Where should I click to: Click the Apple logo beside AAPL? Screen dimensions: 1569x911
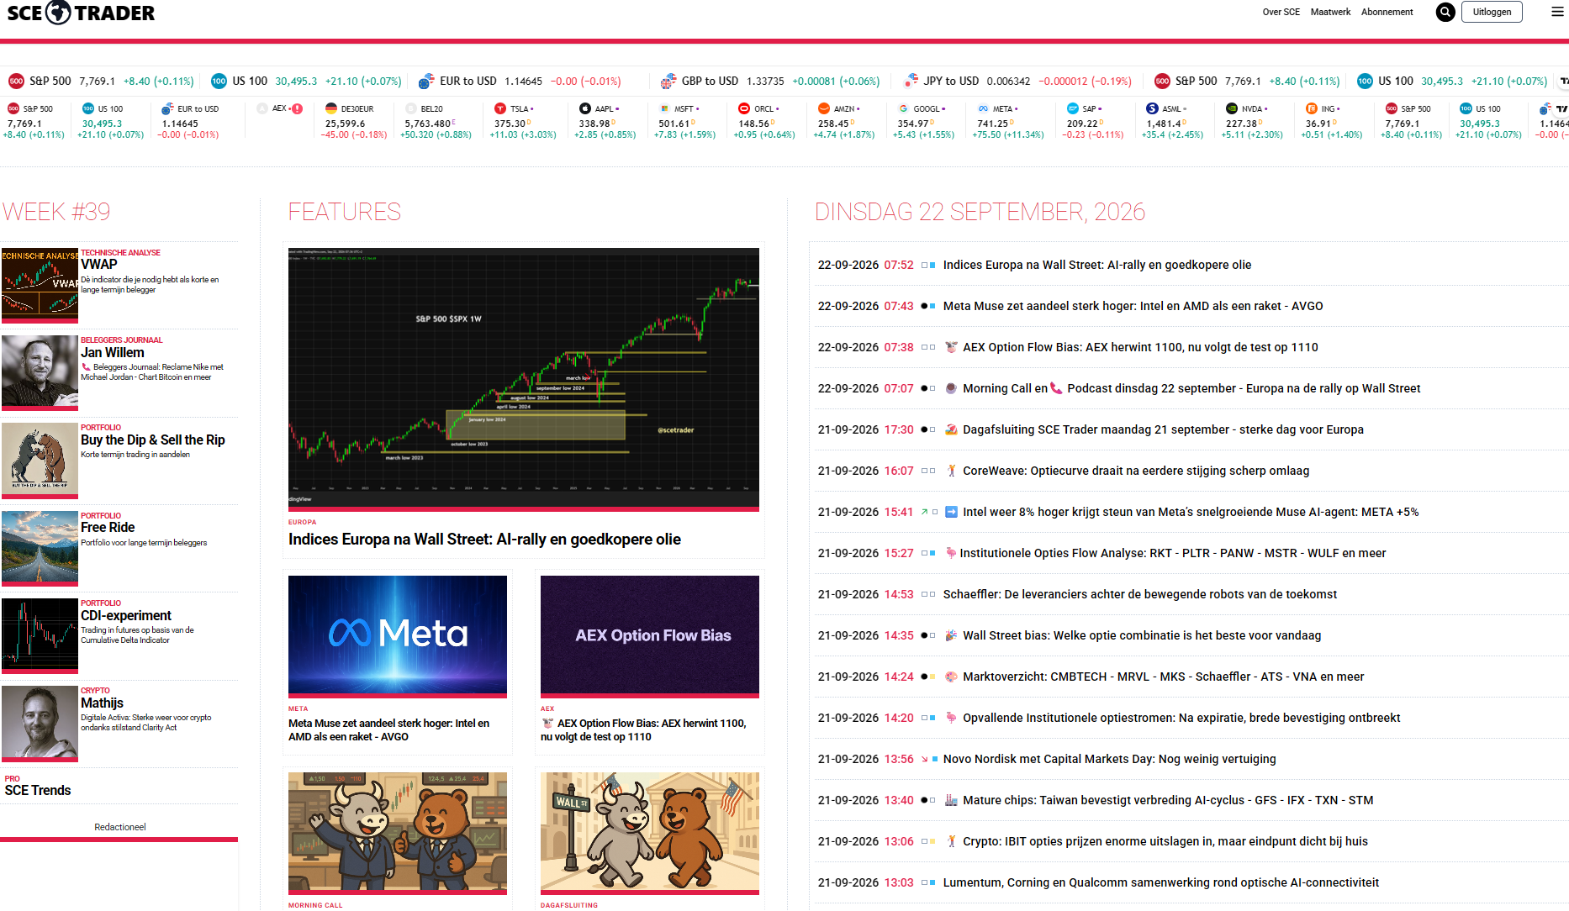[x=585, y=108]
